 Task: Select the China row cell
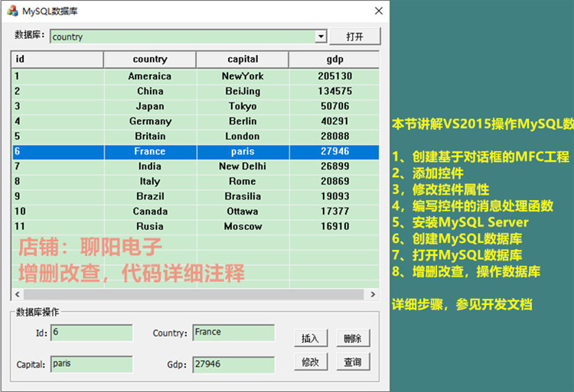click(150, 91)
